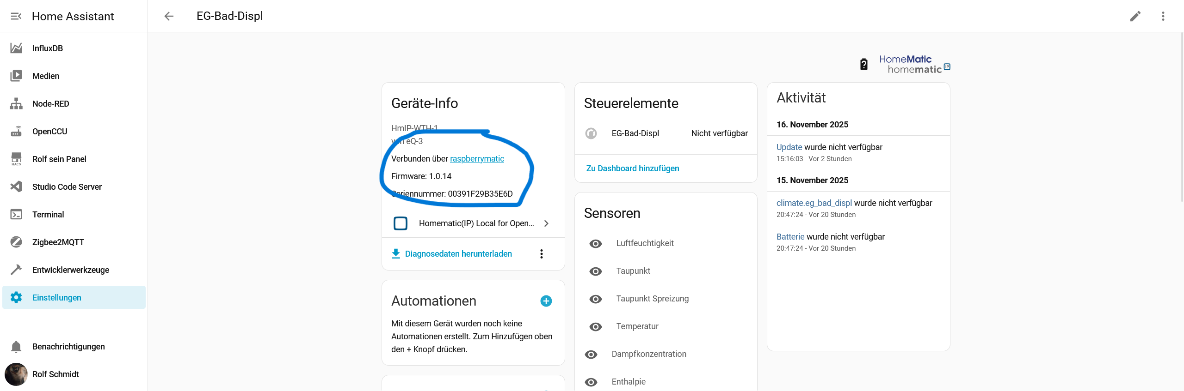The height and width of the screenshot is (391, 1184).
Task: Click the Node-RED sidebar icon
Action: [16, 104]
